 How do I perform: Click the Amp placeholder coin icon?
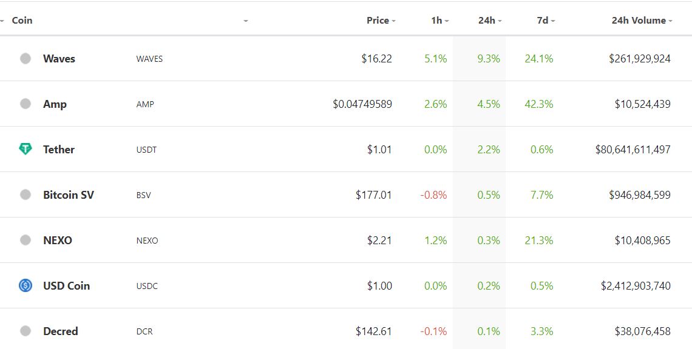25,104
